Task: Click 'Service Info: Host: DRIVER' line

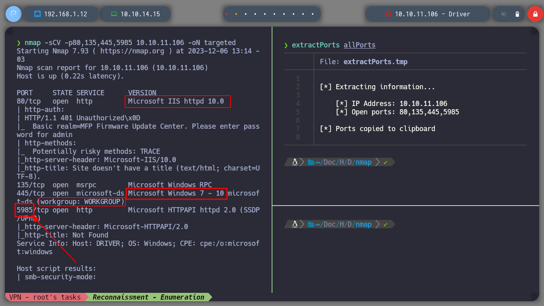Action: pos(138,247)
